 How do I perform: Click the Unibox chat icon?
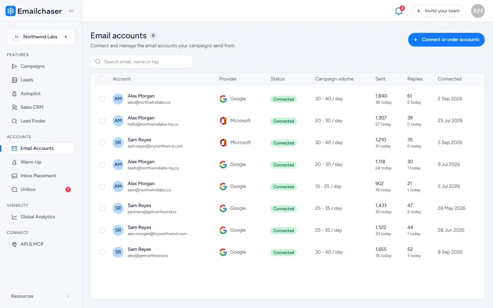14,190
